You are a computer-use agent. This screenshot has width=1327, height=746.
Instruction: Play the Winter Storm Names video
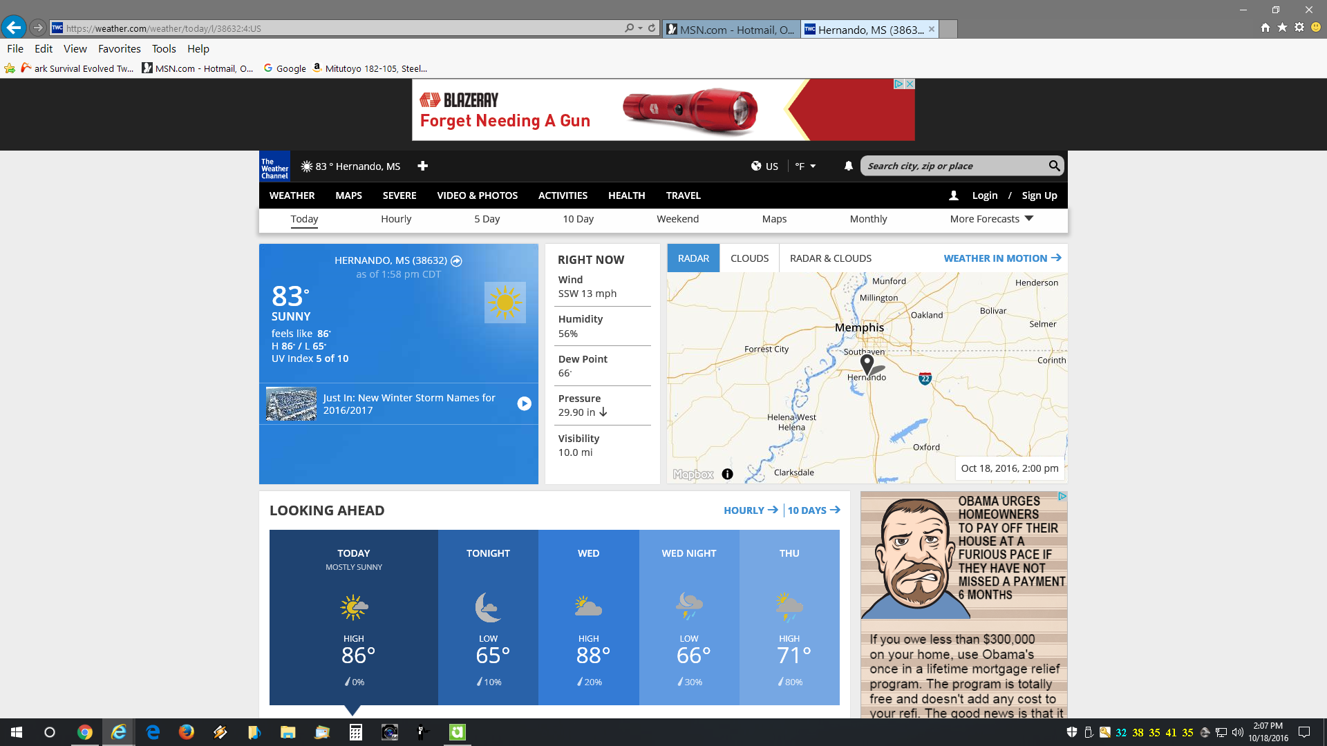[525, 404]
